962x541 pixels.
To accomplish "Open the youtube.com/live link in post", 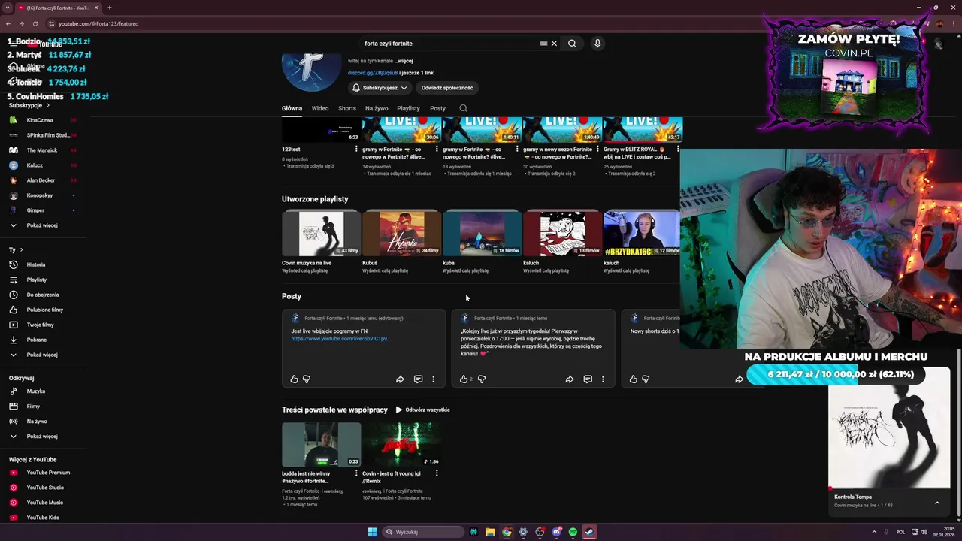I will (340, 339).
